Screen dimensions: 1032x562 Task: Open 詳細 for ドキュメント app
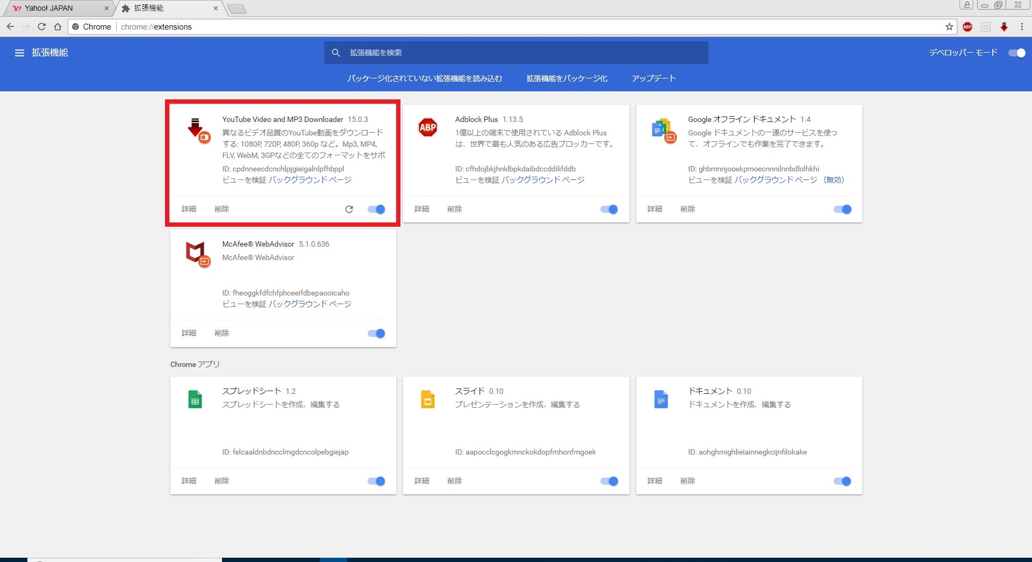[655, 481]
